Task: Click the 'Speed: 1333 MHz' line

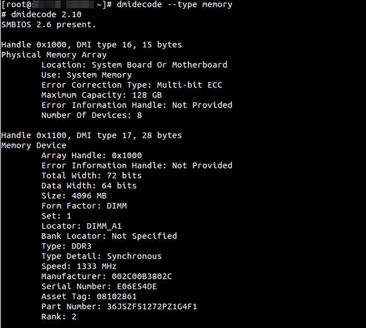Action: (79, 266)
